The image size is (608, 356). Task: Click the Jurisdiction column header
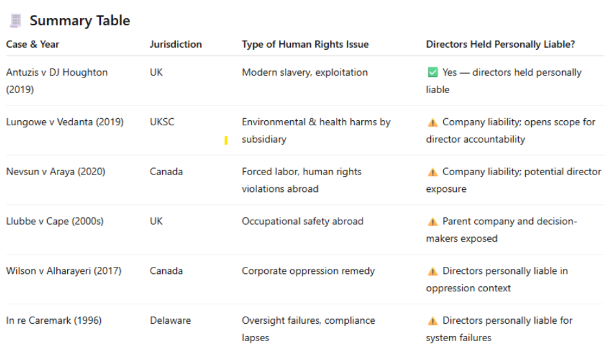click(176, 45)
